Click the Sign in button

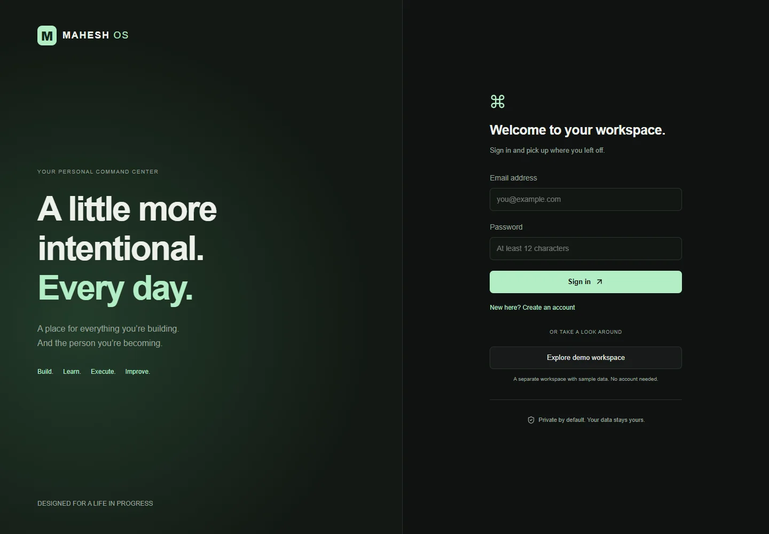point(586,282)
